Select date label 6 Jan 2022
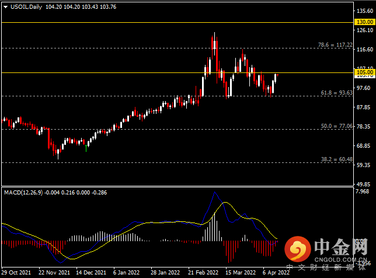The image size is (376, 278). 126,273
